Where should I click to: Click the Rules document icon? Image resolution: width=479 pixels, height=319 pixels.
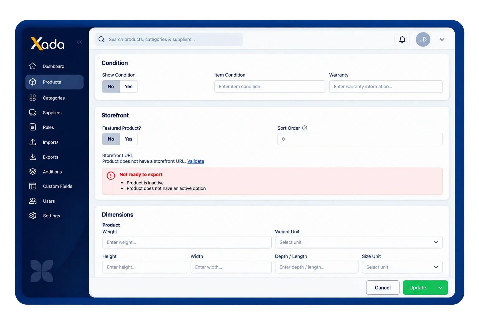pyautogui.click(x=33, y=127)
